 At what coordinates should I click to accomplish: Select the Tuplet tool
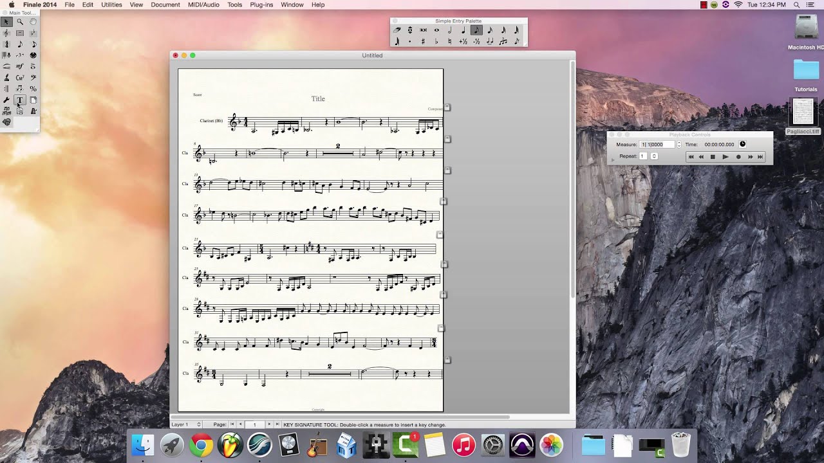tap(20, 55)
